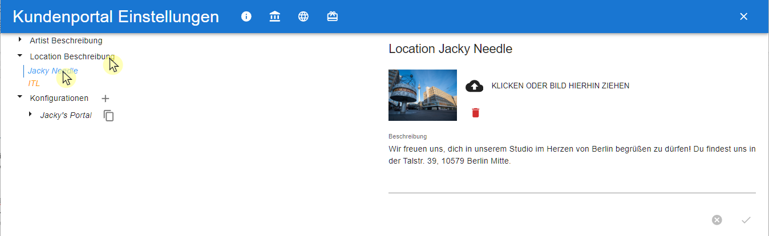Delete the location image with trash icon
769x236 pixels.
coord(476,113)
